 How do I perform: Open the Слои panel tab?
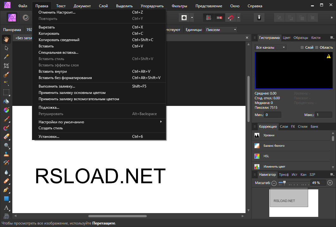pos(284,126)
